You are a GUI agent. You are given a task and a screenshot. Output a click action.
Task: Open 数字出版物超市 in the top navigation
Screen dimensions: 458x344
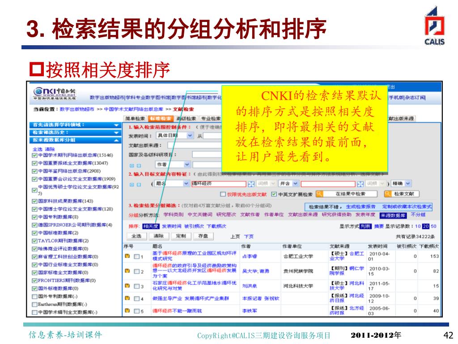tap(107, 97)
